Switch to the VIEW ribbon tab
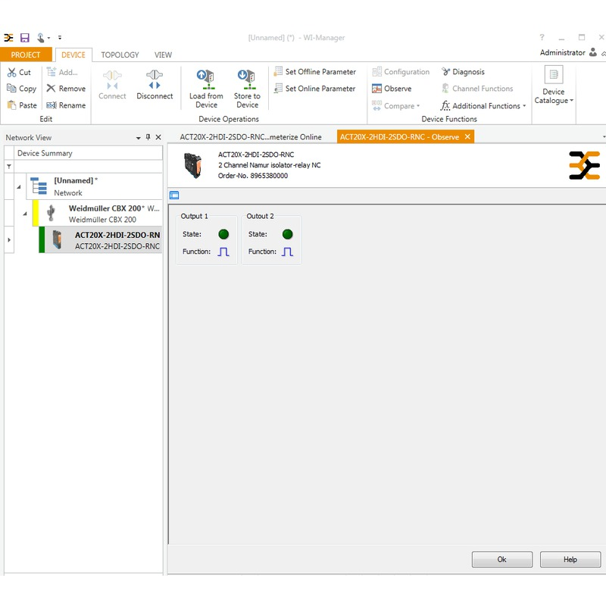 click(163, 55)
